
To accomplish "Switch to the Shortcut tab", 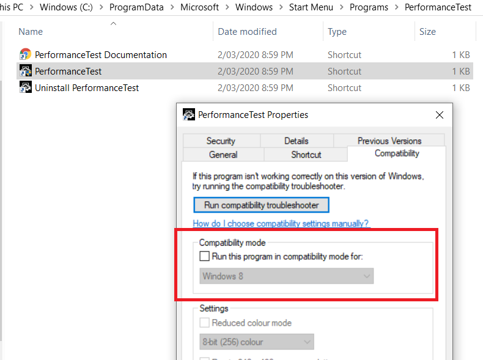I will pyautogui.click(x=306, y=155).
